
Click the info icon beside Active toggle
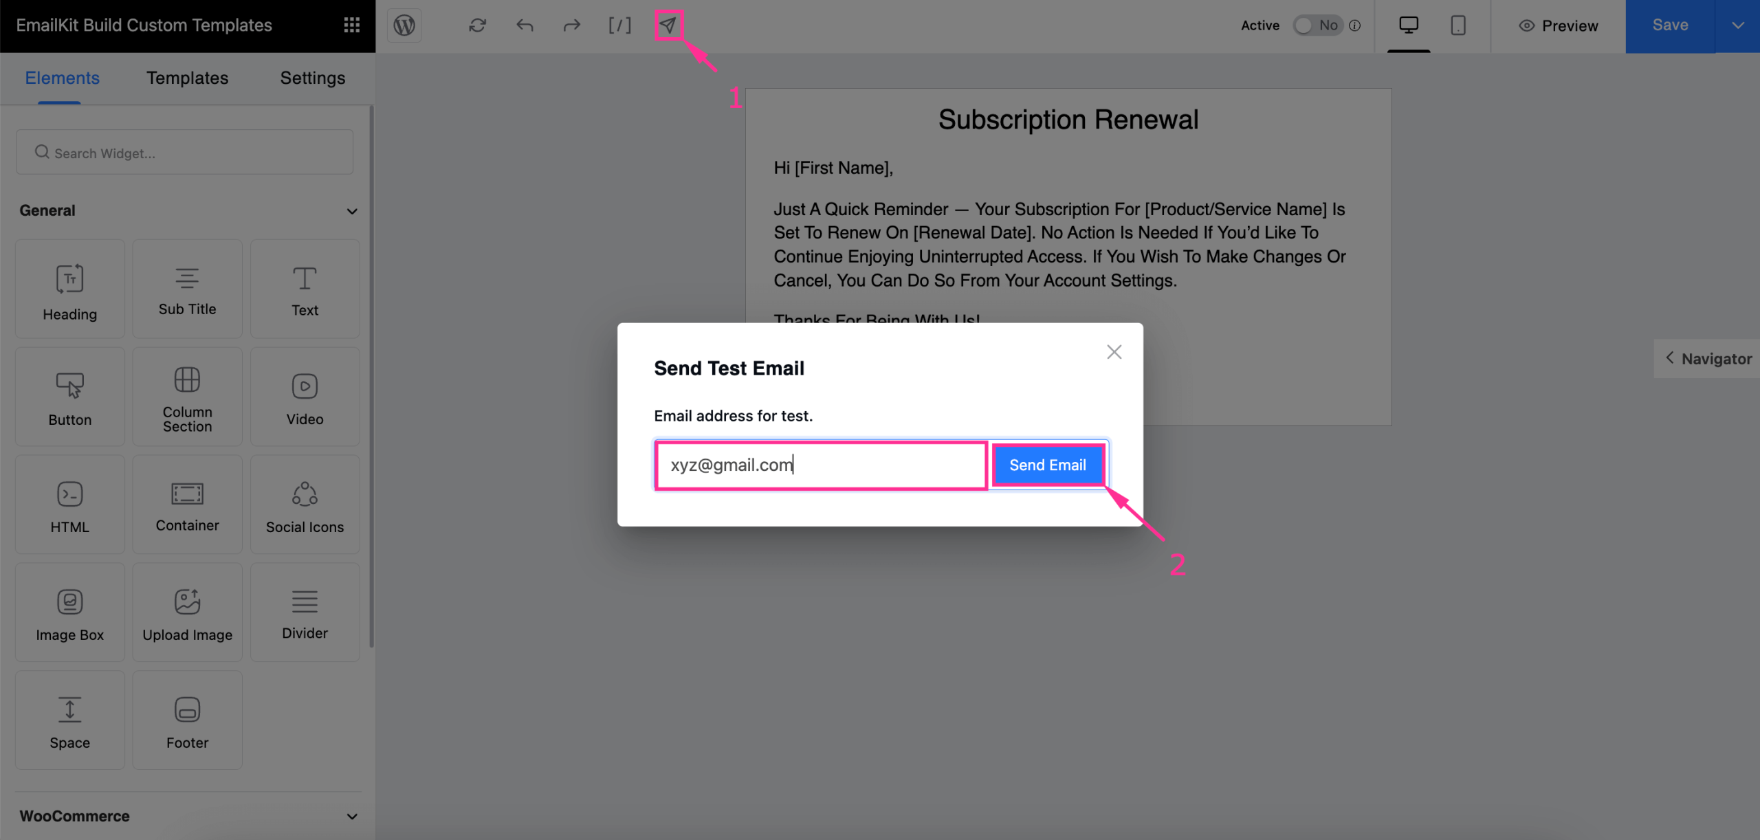[x=1355, y=25]
